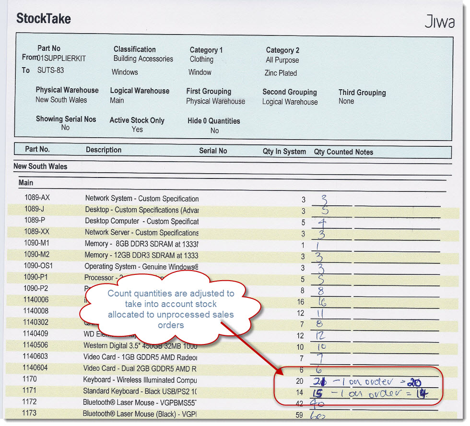
Task: Select part number 1090-M2
Action: click(36, 254)
